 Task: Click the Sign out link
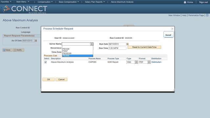[203, 2]
